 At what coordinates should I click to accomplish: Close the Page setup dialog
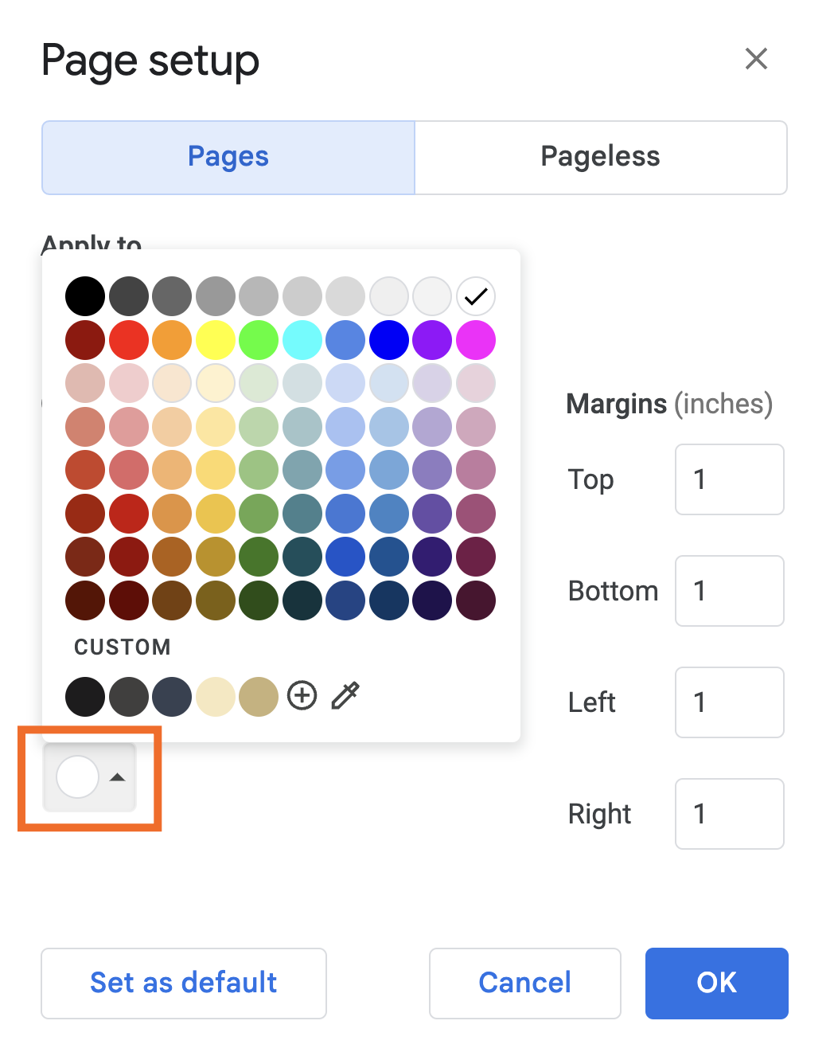756,59
